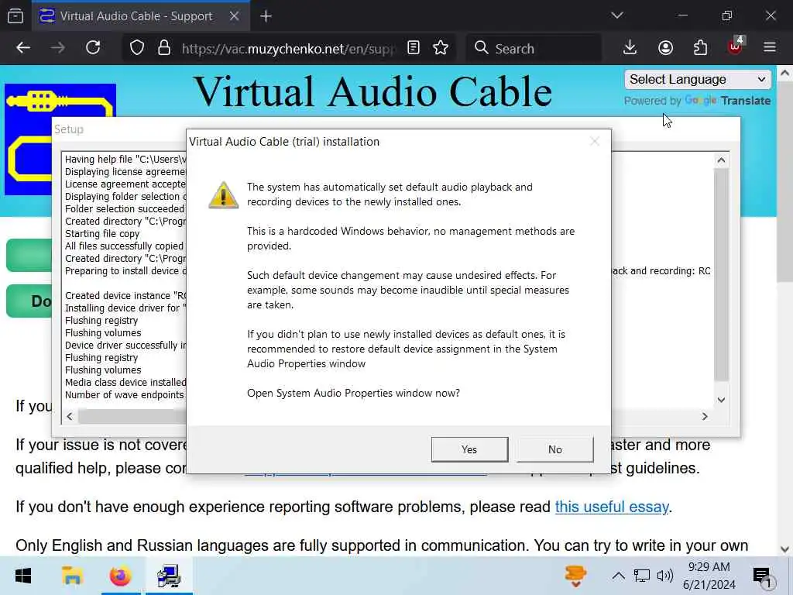Switch to the Setup installer taskbar icon
Viewport: 793px width, 595px height.
coord(169,576)
